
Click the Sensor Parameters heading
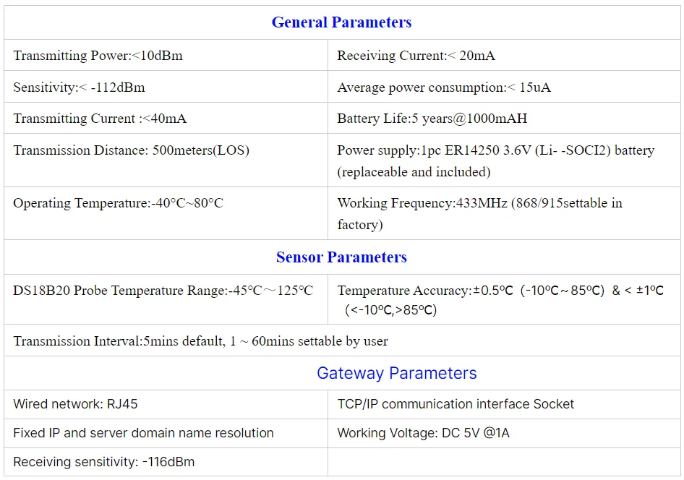pyautogui.click(x=341, y=257)
